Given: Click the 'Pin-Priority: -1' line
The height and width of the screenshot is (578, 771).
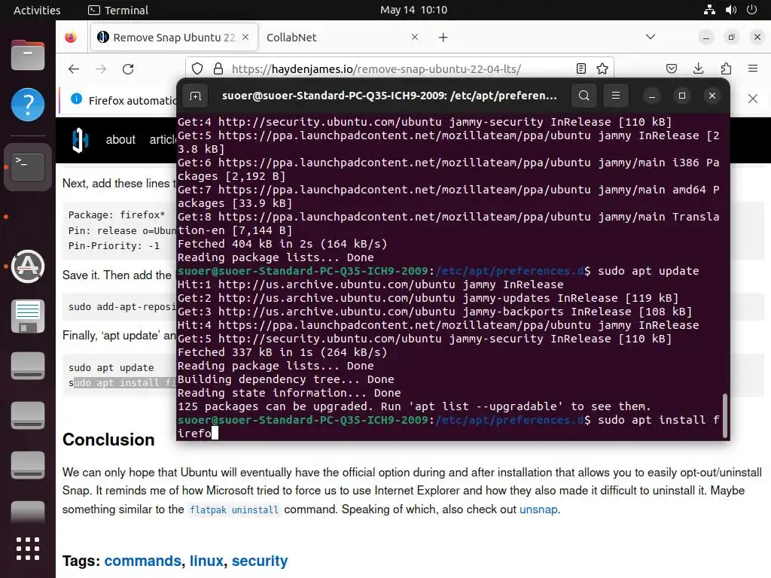Looking at the screenshot, I should 114,246.
